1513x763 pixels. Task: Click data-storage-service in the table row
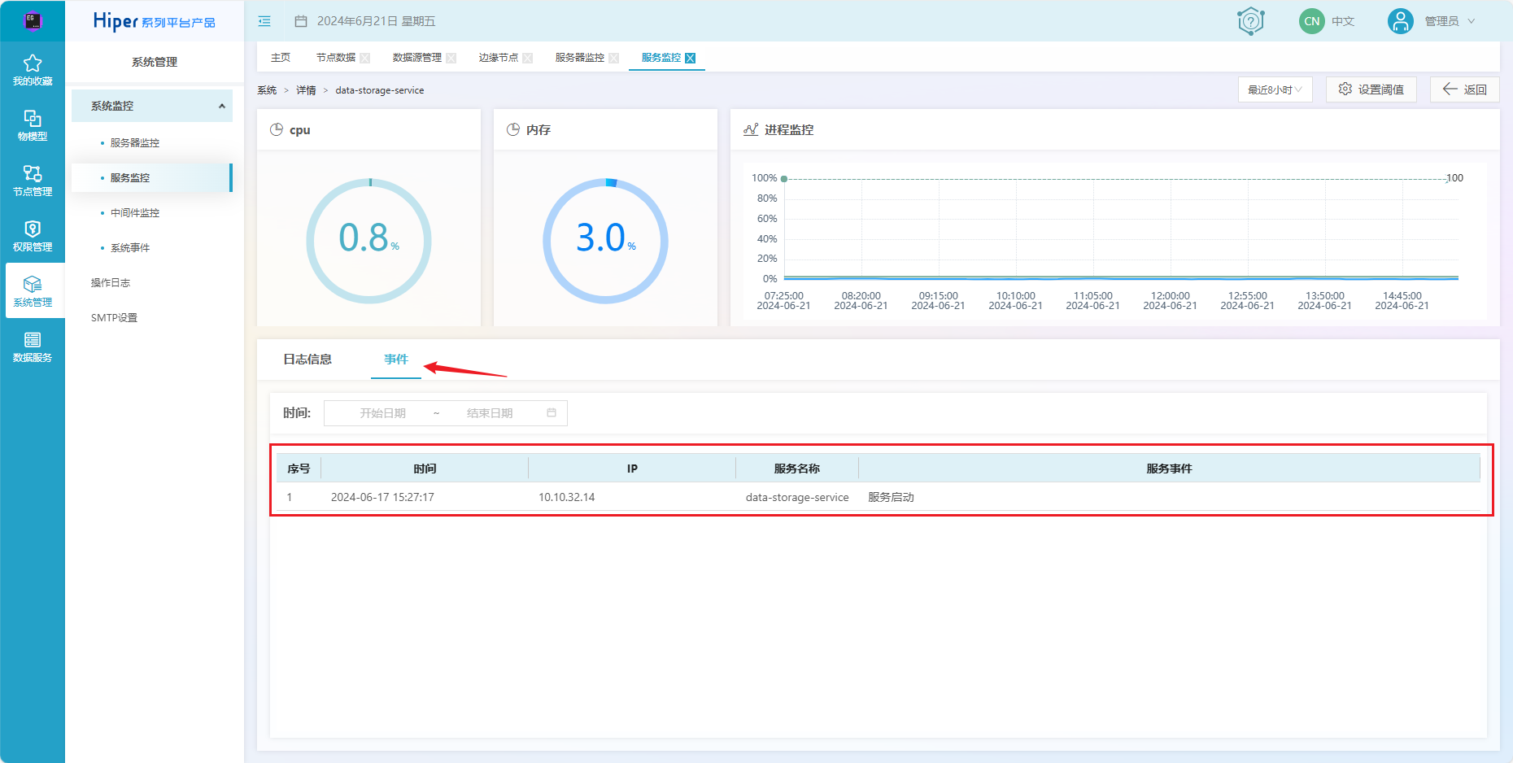pos(797,497)
